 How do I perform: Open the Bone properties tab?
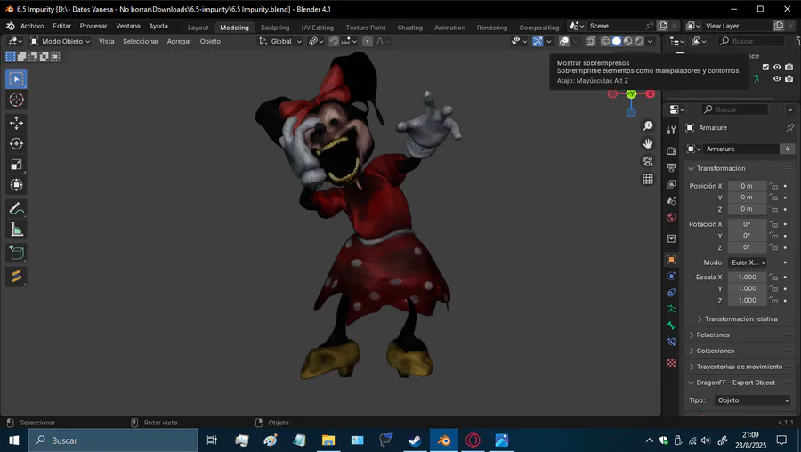click(x=671, y=326)
